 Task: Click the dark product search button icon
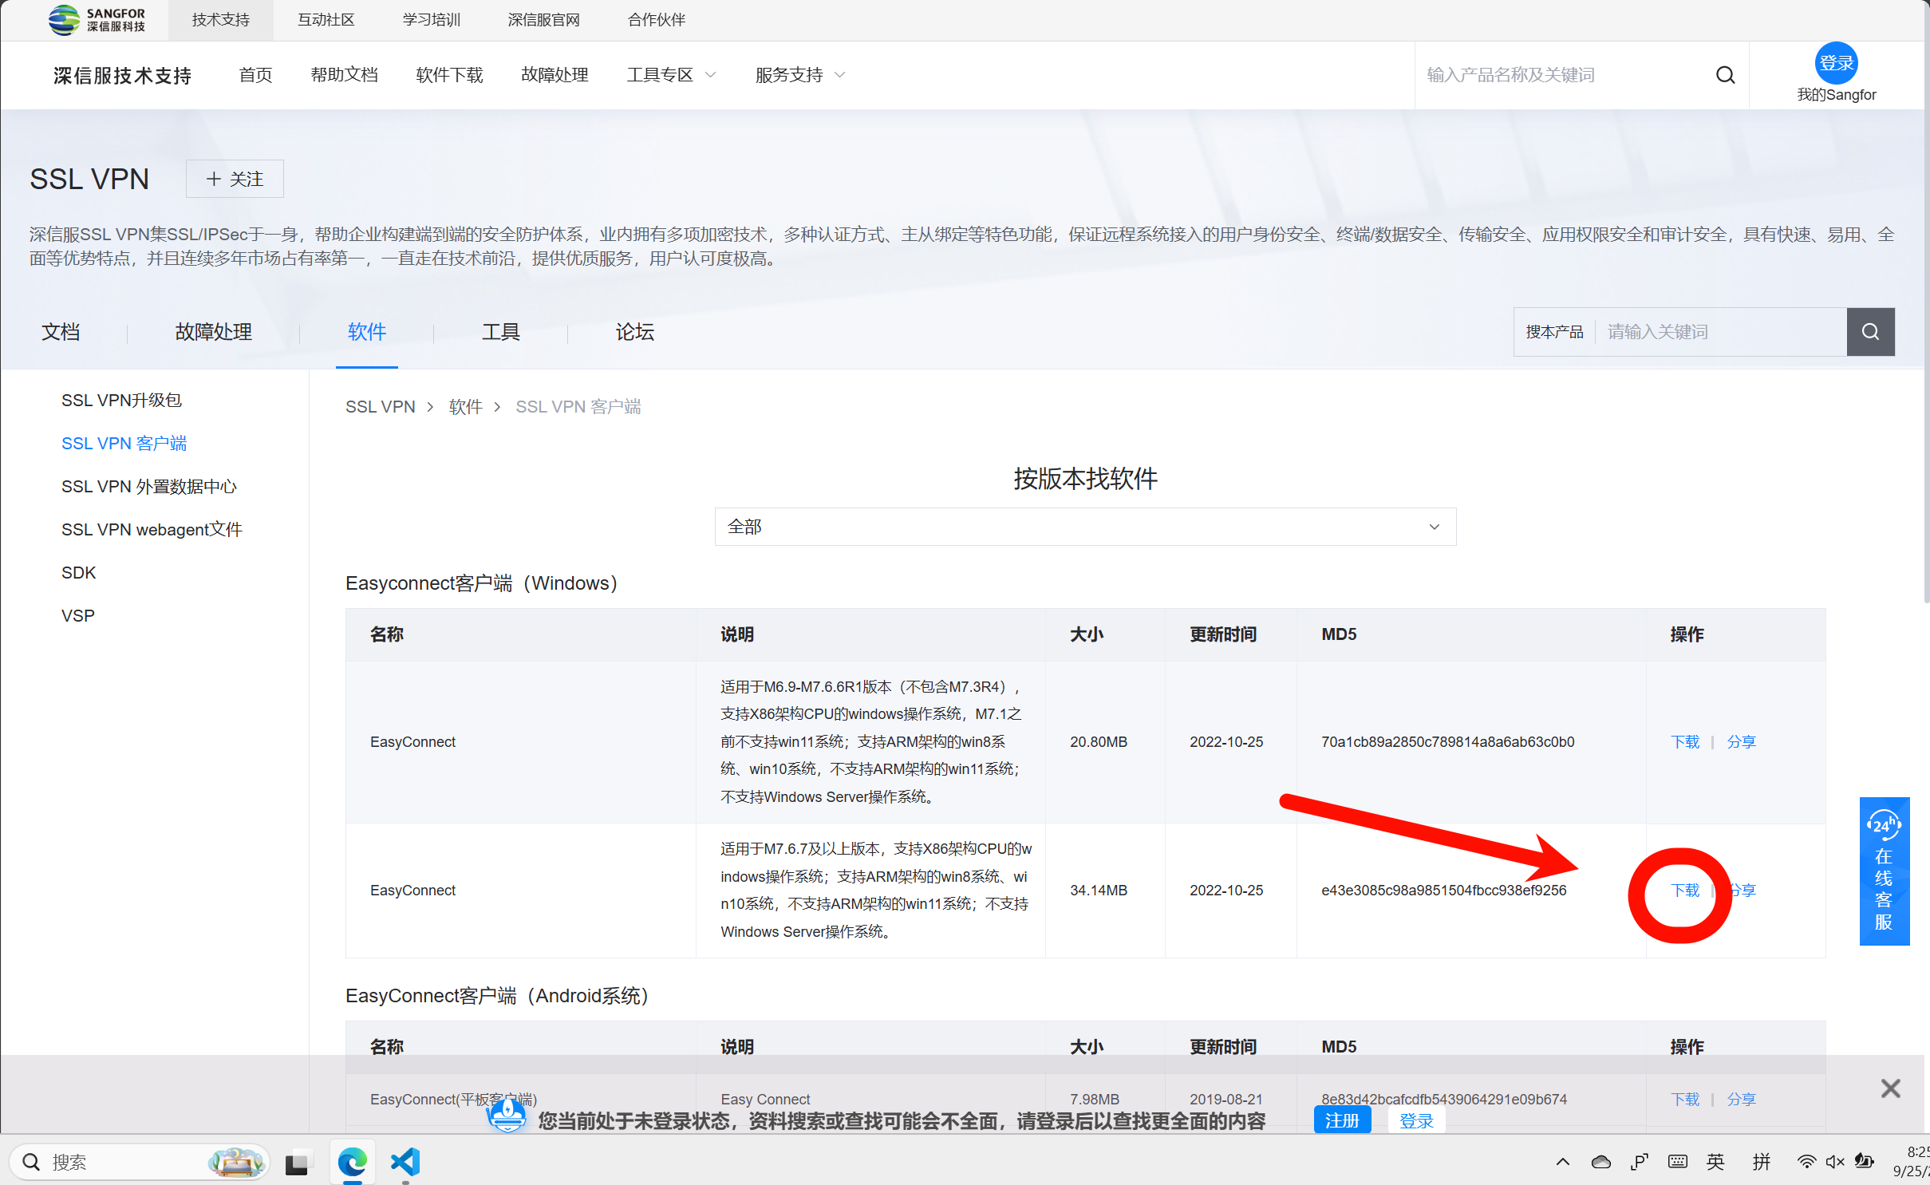[x=1870, y=332]
